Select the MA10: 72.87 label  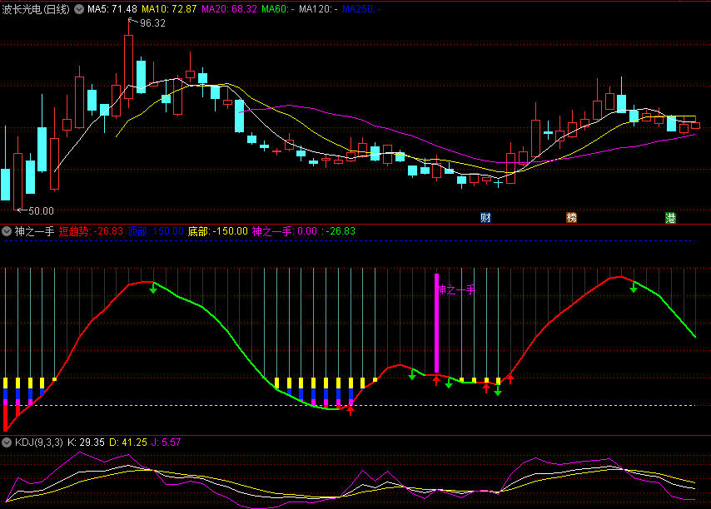tap(169, 9)
